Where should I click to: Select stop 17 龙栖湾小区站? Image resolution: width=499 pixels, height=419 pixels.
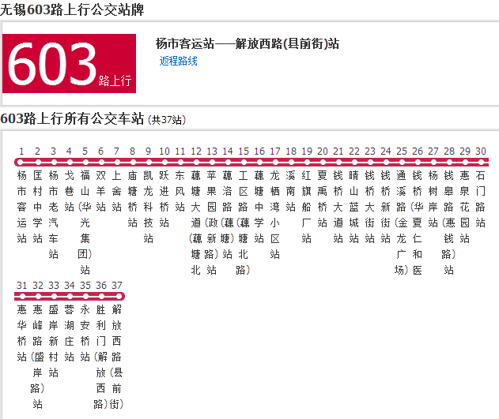[x=275, y=215]
